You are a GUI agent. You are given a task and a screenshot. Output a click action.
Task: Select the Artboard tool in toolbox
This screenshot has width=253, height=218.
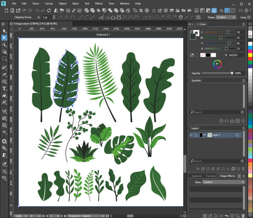click(4, 171)
